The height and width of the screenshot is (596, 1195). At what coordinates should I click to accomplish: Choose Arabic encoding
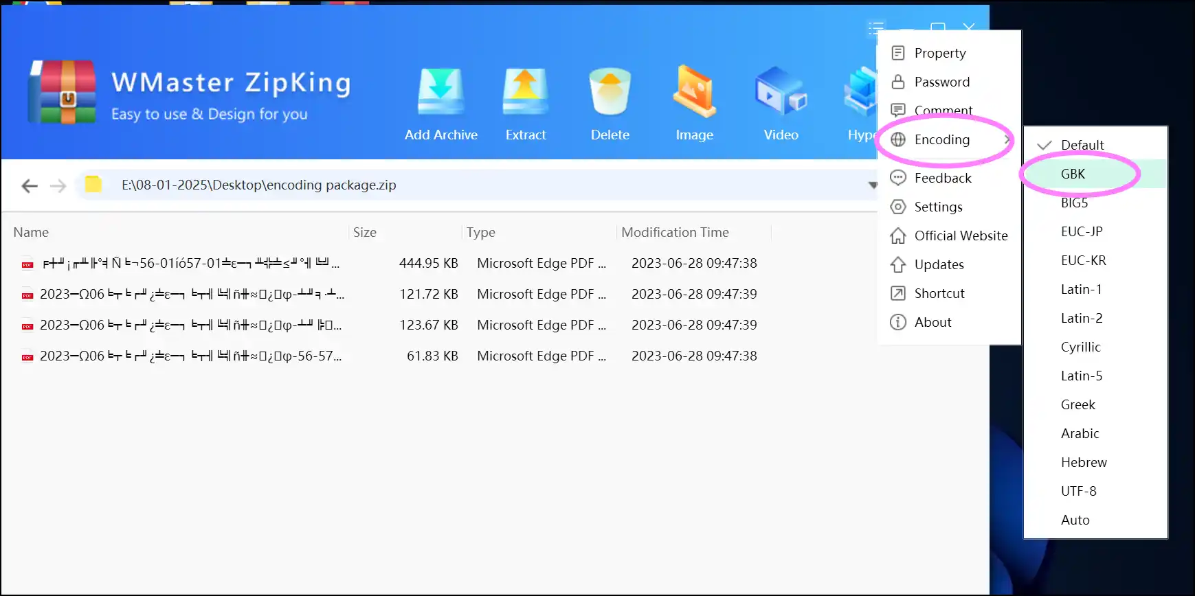tap(1095, 433)
